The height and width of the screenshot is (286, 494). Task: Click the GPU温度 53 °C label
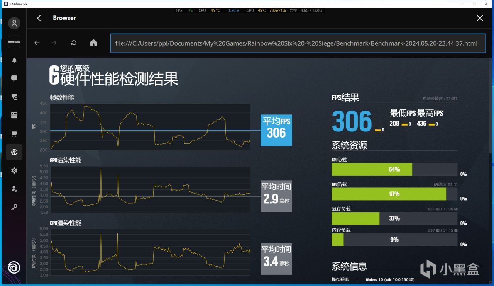coord(445,185)
